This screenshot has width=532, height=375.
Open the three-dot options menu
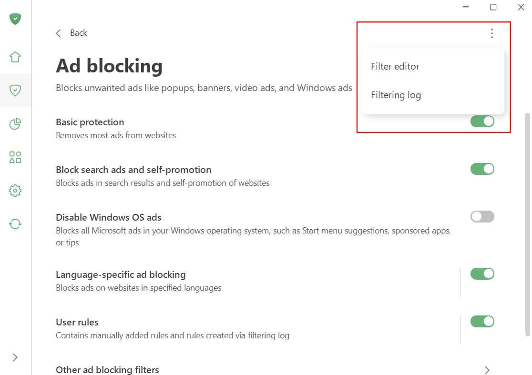click(x=491, y=33)
